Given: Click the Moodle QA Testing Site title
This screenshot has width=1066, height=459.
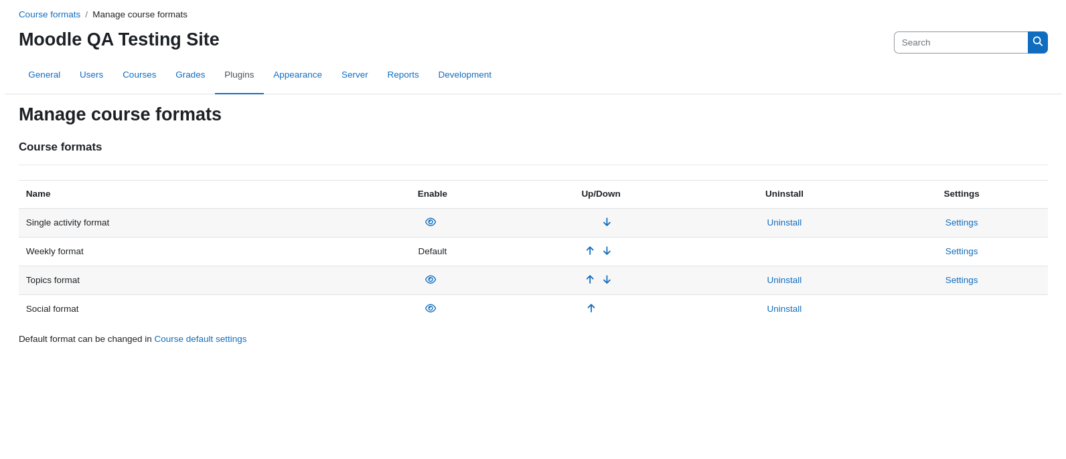Looking at the screenshot, I should pos(119,39).
